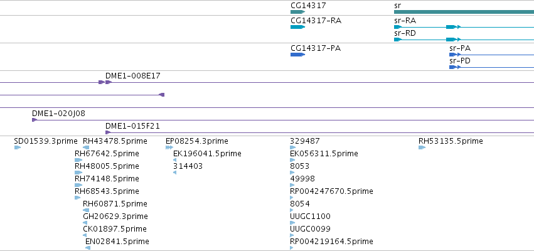534x251 pixels.
Task: Select the EP08254.3prime triple-arrow glyph
Action: click(x=169, y=147)
